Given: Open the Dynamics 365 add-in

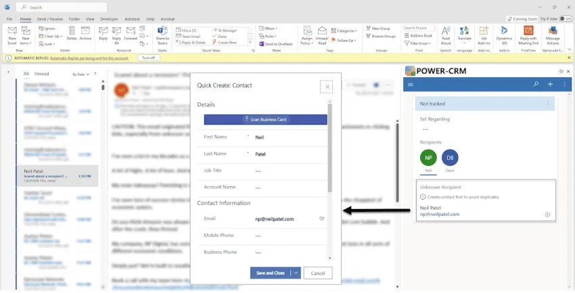Looking at the screenshot, I should 504,35.
